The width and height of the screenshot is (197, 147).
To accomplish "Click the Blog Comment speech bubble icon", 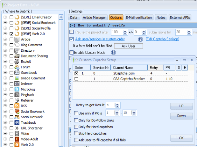I will tap(17, 45).
